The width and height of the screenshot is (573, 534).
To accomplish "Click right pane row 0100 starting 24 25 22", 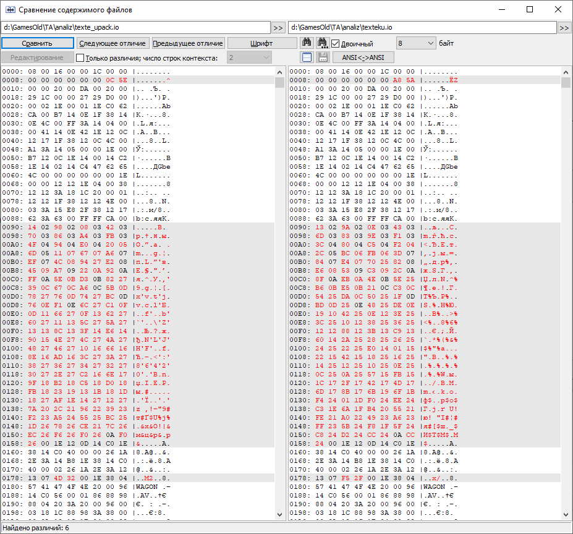I will click(425, 349).
